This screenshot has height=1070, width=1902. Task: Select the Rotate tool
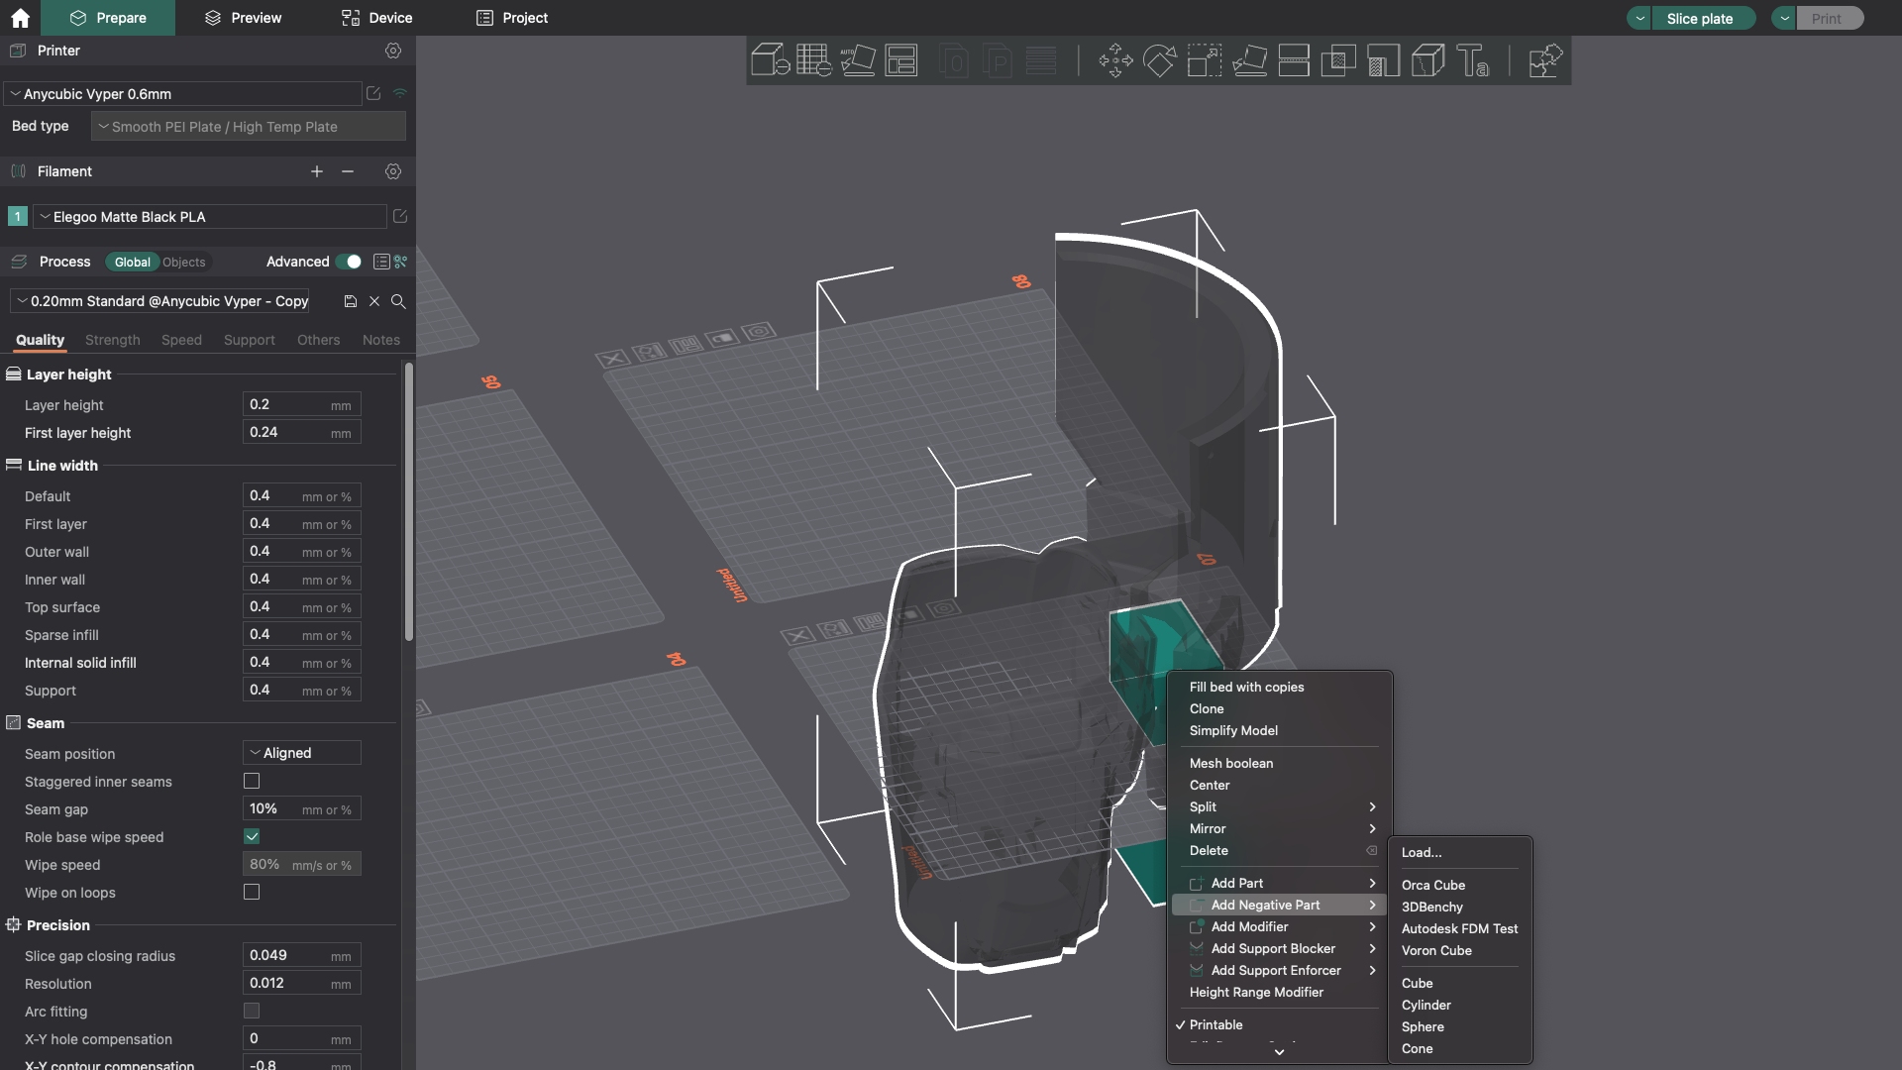1159,60
